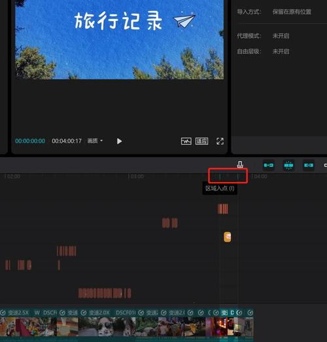
Task: Click the 适应 fit-to-window button
Action: [201, 141]
